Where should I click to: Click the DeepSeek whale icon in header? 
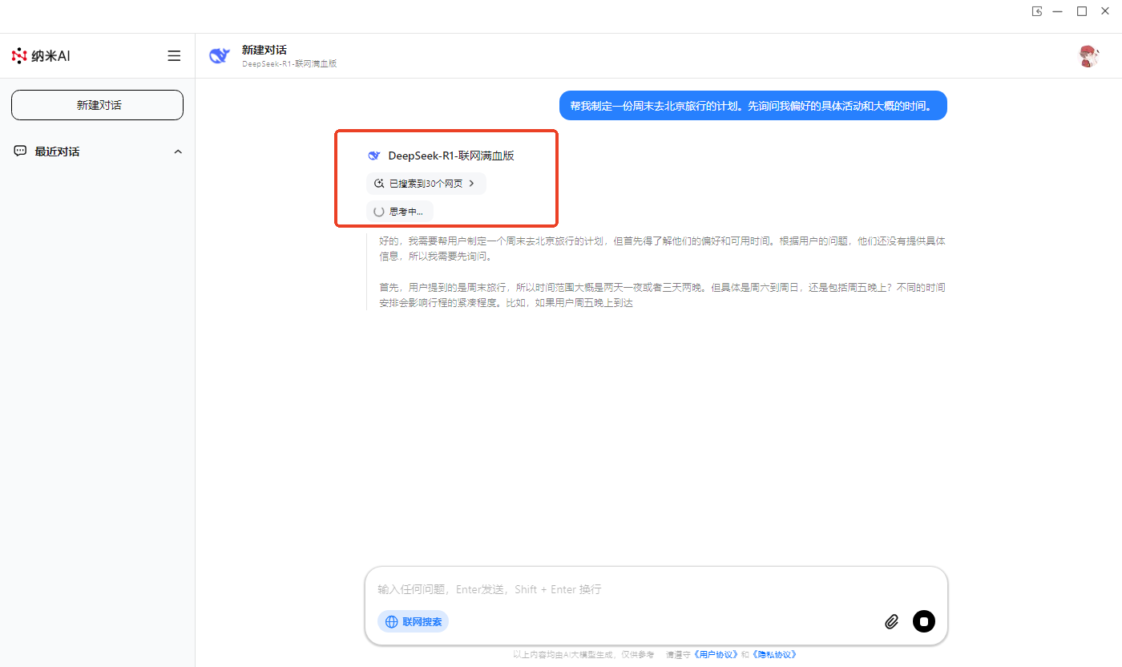point(219,55)
